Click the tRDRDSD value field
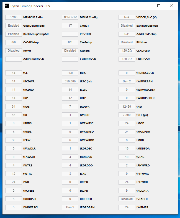The width and height of the screenshot is (180, 218). (70, 157)
